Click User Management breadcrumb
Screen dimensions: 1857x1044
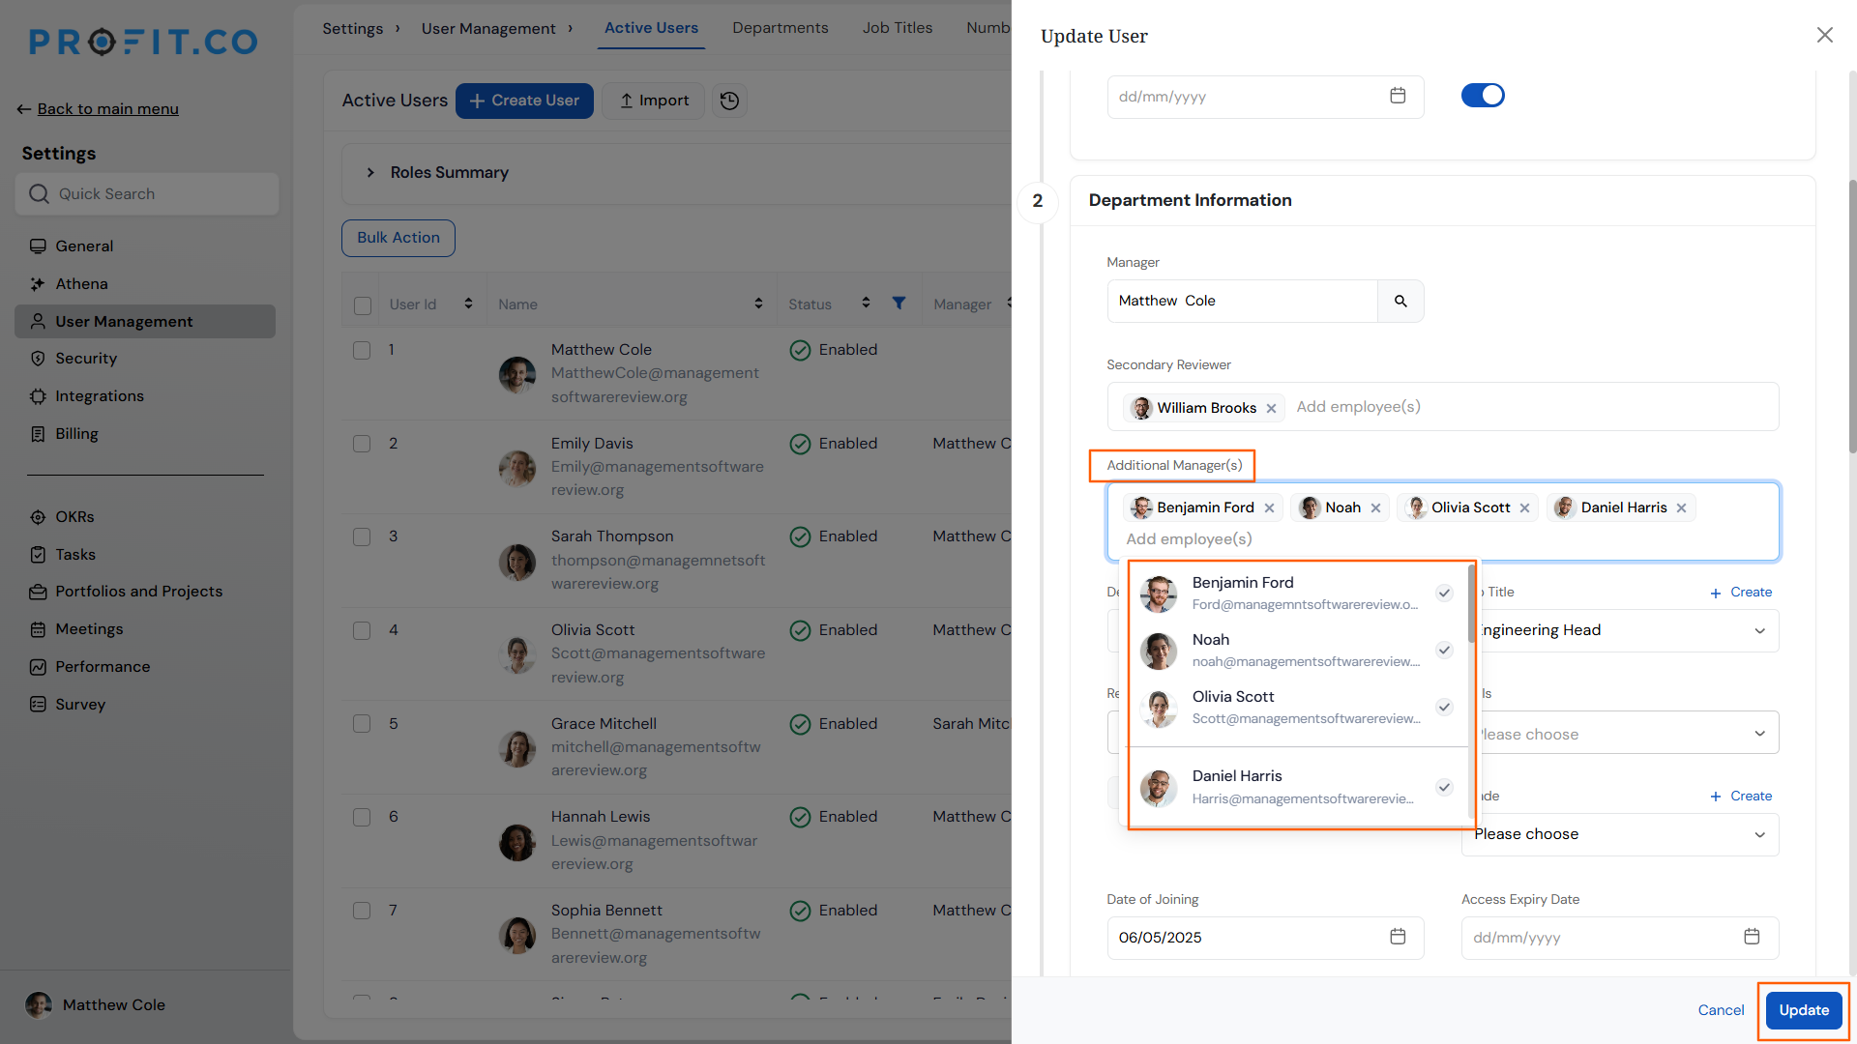[x=488, y=29]
